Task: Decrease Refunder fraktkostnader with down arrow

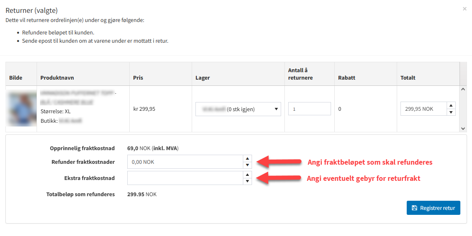Action: tap(247, 165)
